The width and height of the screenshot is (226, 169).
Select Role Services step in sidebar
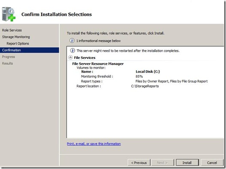pos(12,30)
